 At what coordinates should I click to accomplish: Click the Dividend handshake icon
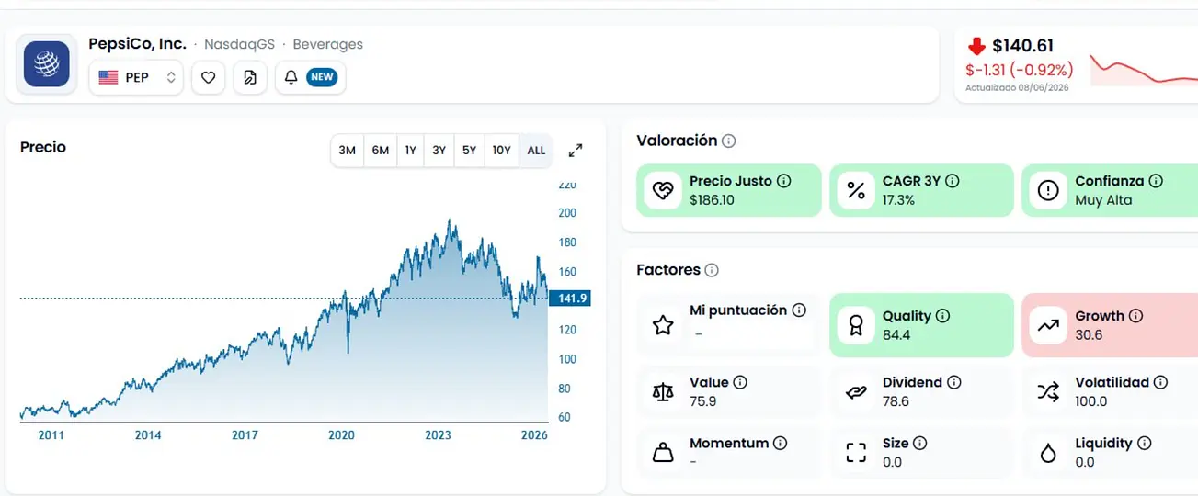coord(856,392)
